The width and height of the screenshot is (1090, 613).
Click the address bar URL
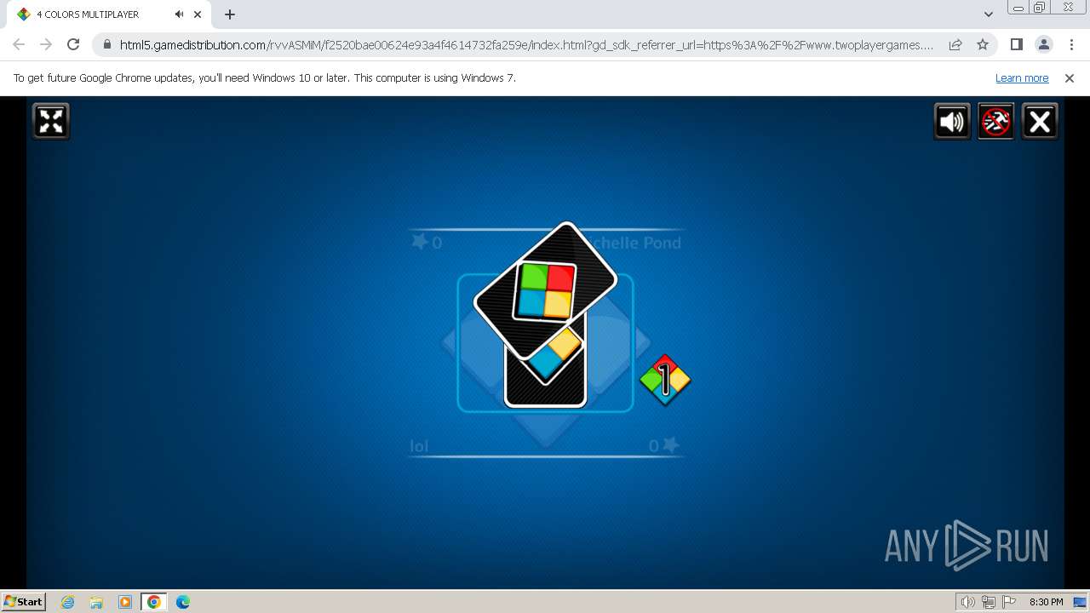tap(526, 45)
